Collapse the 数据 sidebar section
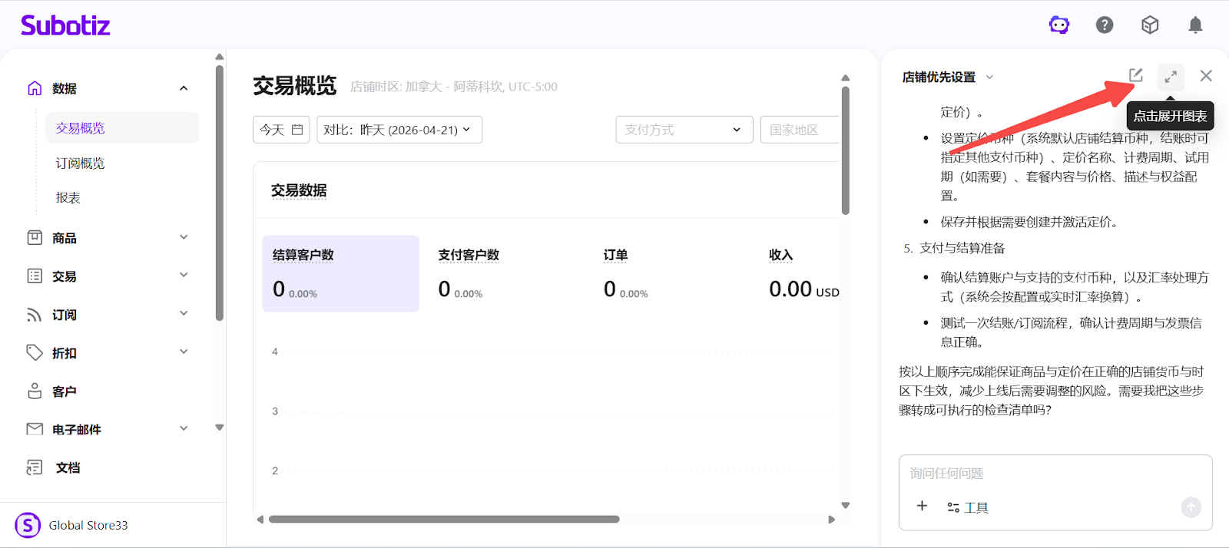Screen dimensions: 1229x548 pyautogui.click(x=184, y=88)
